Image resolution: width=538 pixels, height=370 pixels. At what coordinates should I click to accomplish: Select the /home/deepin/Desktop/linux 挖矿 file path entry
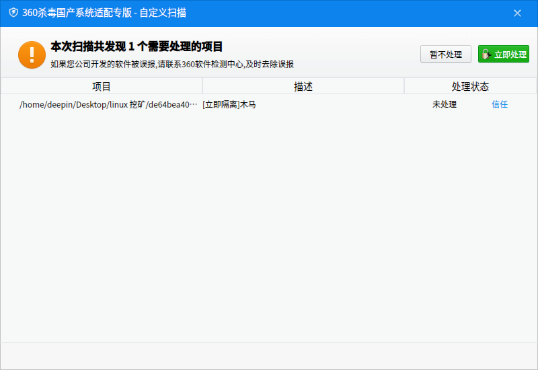108,105
